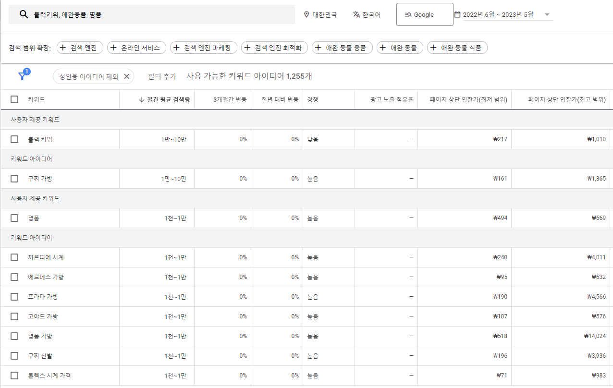
Task: Click the 애완 동물 label on its chip
Action: click(x=404, y=48)
